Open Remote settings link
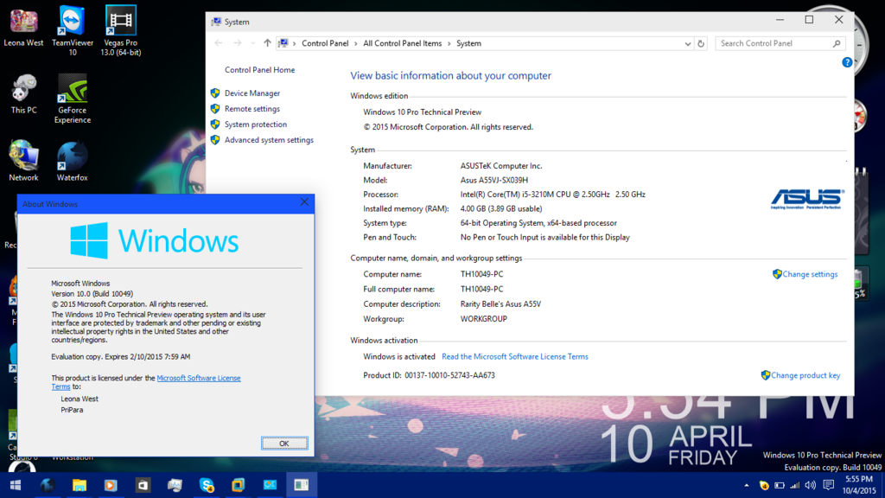Screen dimensions: 885x498 pyautogui.click(x=251, y=109)
